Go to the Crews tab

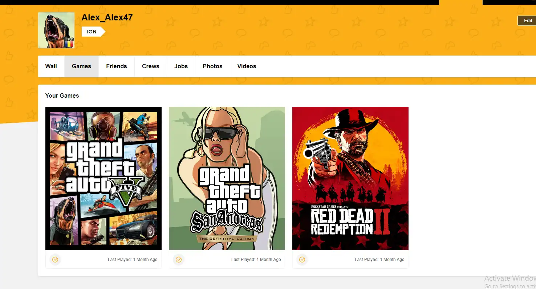(151, 66)
